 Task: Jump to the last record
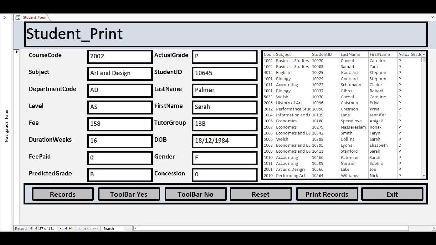(66, 229)
